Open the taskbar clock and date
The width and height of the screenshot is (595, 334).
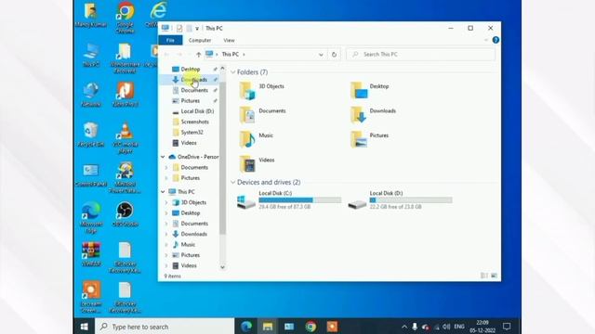click(x=483, y=327)
